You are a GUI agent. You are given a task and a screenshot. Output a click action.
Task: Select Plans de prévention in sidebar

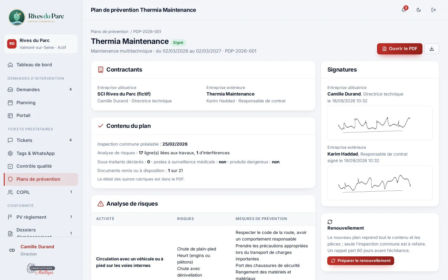[41, 179]
